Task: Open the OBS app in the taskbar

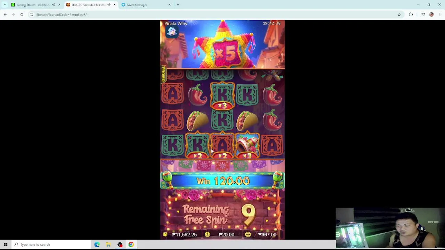Action: click(x=120, y=244)
